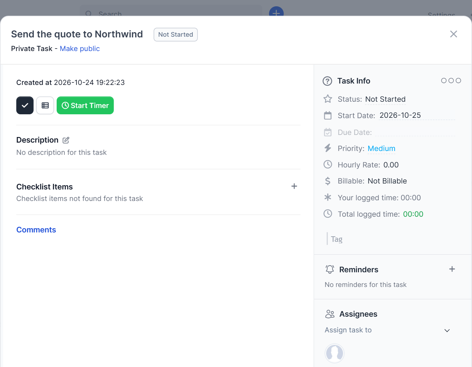Change the Not Started status value
The width and height of the screenshot is (472, 367).
[x=385, y=99]
